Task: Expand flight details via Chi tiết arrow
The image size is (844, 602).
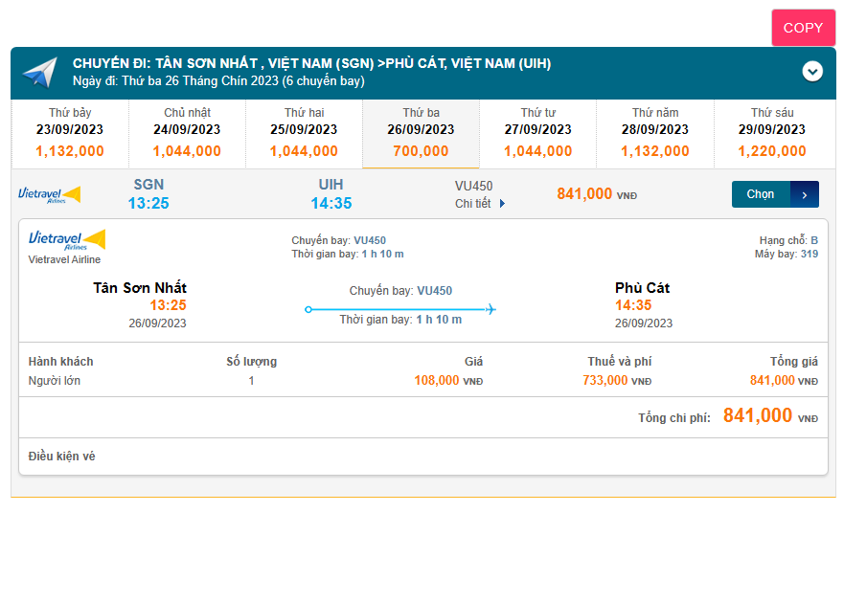Action: click(x=503, y=204)
